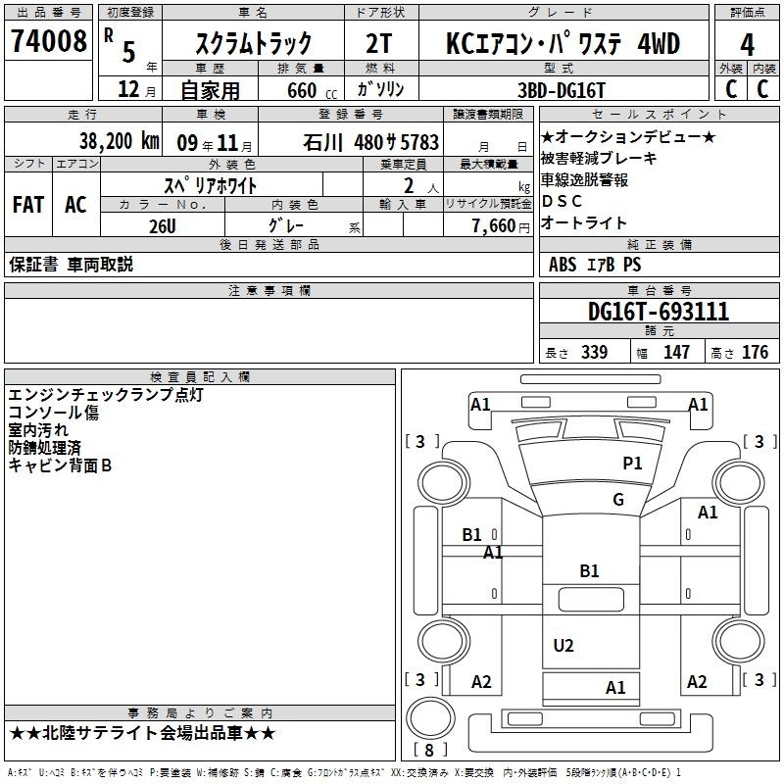Click the U2 dent mark on the truck bed
Viewport: 784px width, 784px height.
563,645
